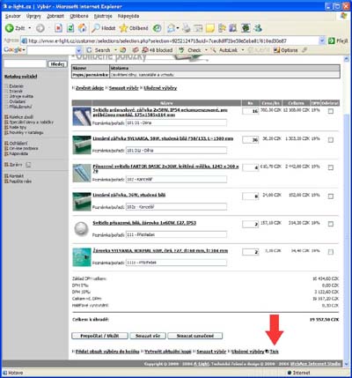Expand the address bar dropdown arrow
Image resolution: width=352 pixels, height=378 pixels.
click(x=322, y=41)
